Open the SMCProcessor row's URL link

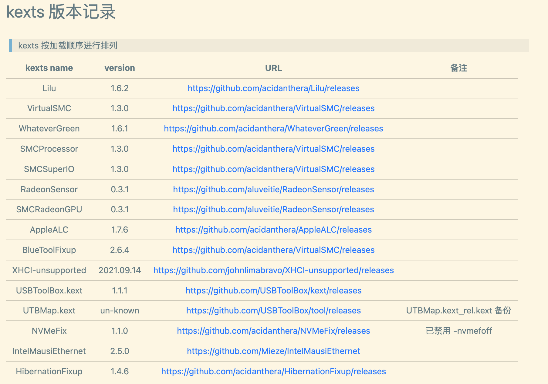tap(273, 149)
